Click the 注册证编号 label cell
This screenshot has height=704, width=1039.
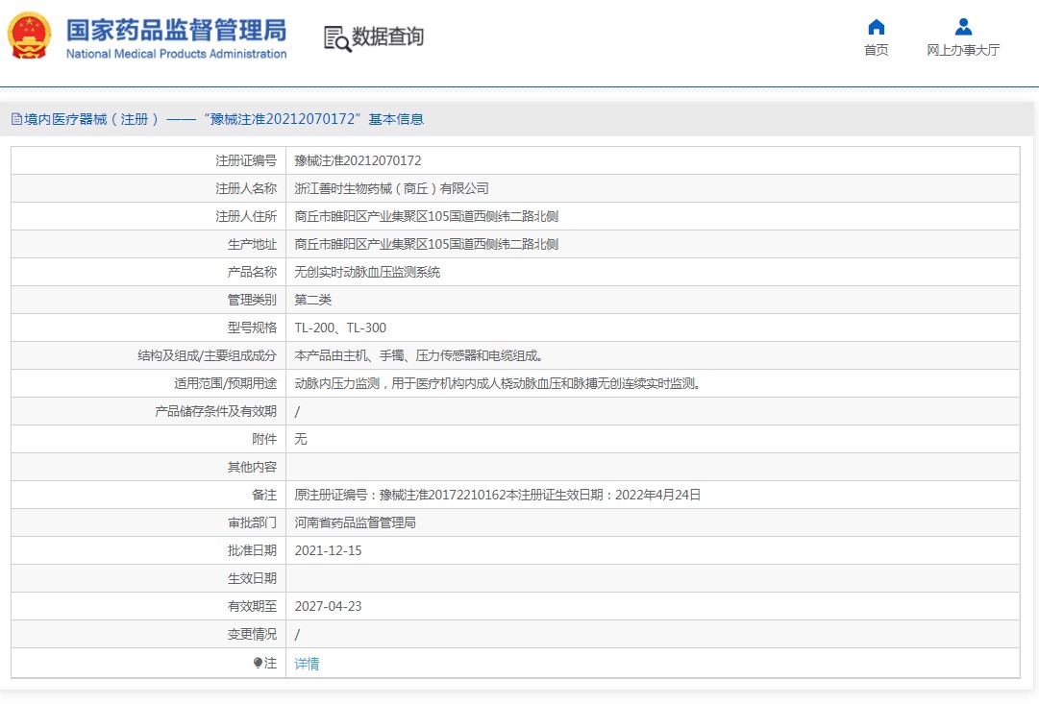click(x=148, y=160)
